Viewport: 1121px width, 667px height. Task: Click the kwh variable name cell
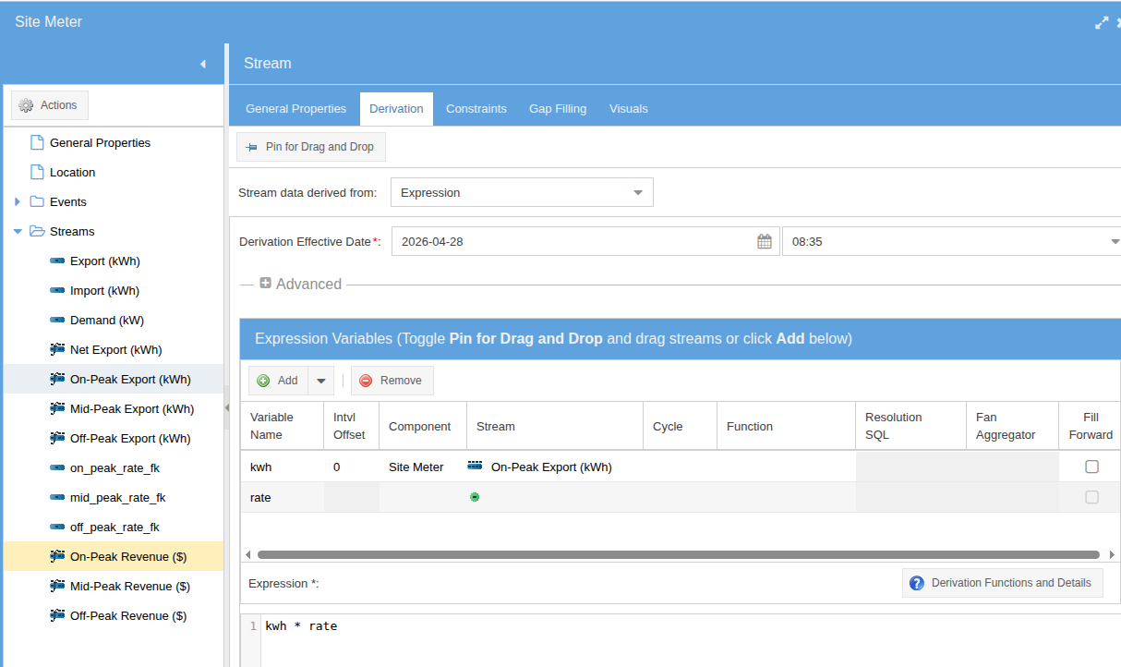[282, 467]
